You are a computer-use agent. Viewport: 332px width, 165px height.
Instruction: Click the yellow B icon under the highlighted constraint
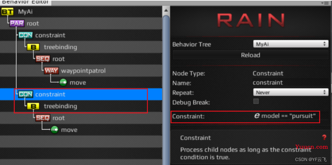point(33,106)
